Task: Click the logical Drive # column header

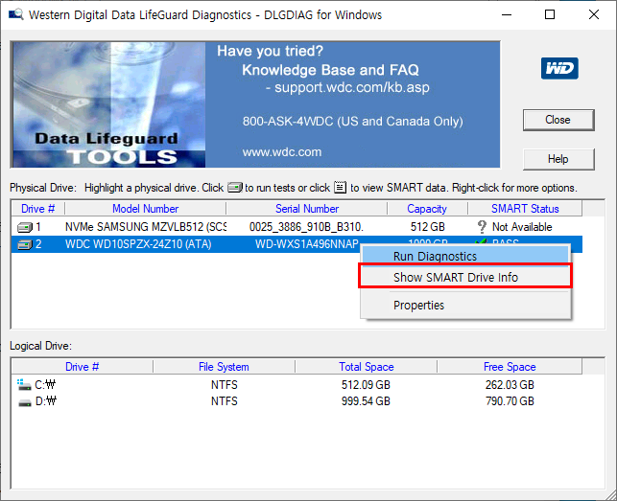Action: pyautogui.click(x=82, y=367)
